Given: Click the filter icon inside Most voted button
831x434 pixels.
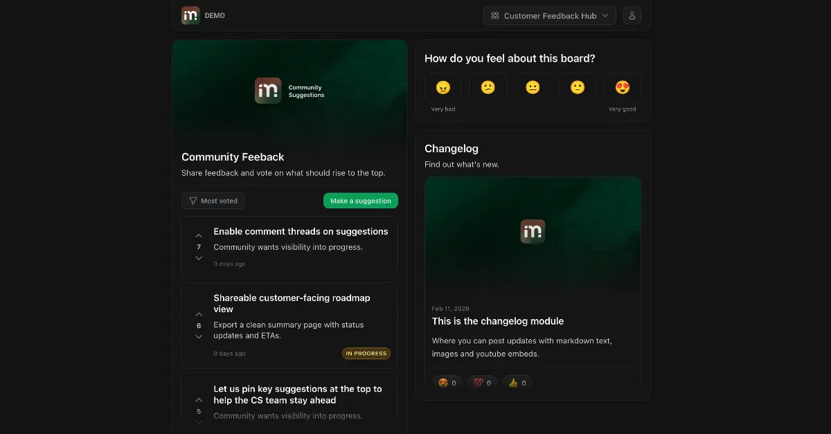Looking at the screenshot, I should pos(192,200).
